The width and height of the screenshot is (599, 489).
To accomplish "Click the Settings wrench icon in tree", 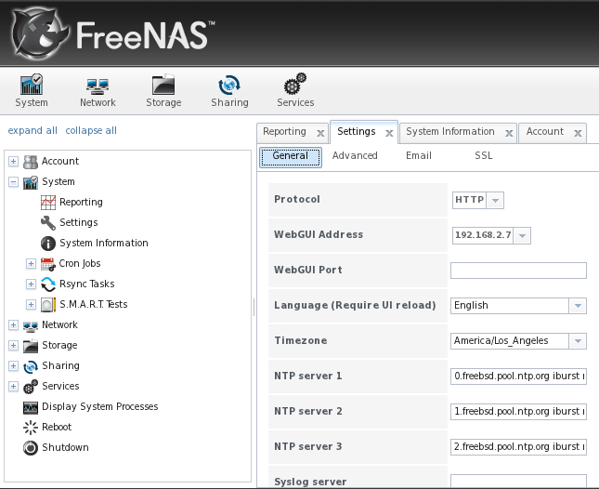I will pyautogui.click(x=48, y=222).
